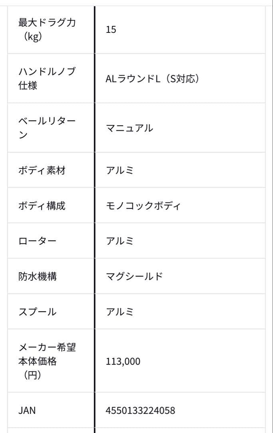273x433 pixels.
Task: Select the max drag value 15
Action: (x=111, y=30)
